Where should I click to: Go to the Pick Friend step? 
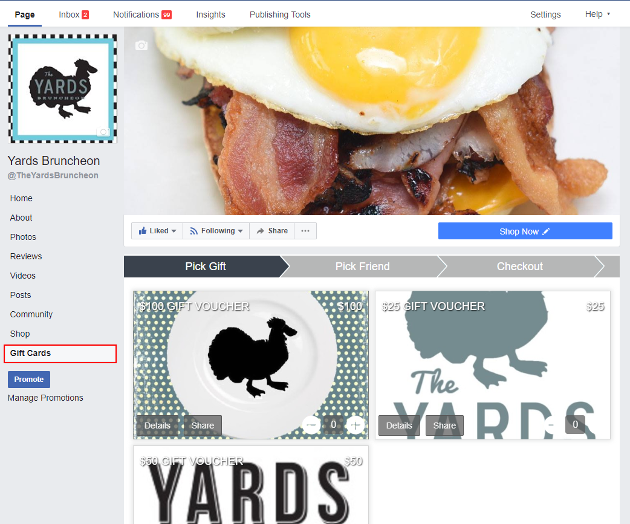click(x=362, y=267)
